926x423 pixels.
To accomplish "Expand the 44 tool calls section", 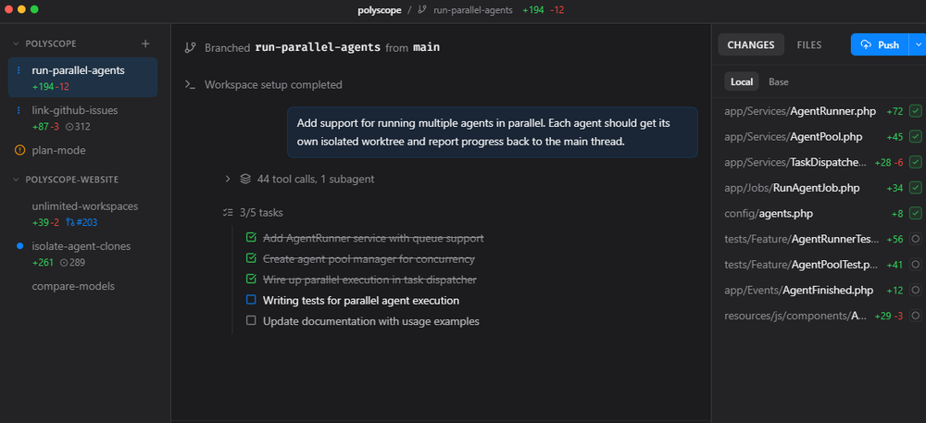I will point(227,179).
